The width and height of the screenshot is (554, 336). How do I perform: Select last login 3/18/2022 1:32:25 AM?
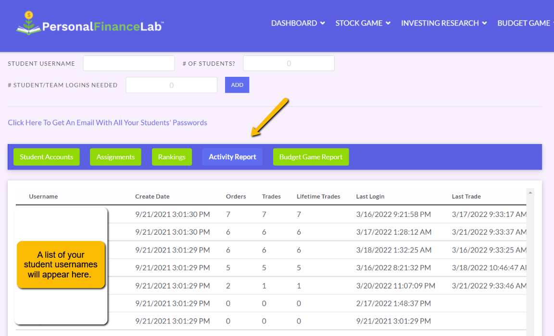point(393,250)
